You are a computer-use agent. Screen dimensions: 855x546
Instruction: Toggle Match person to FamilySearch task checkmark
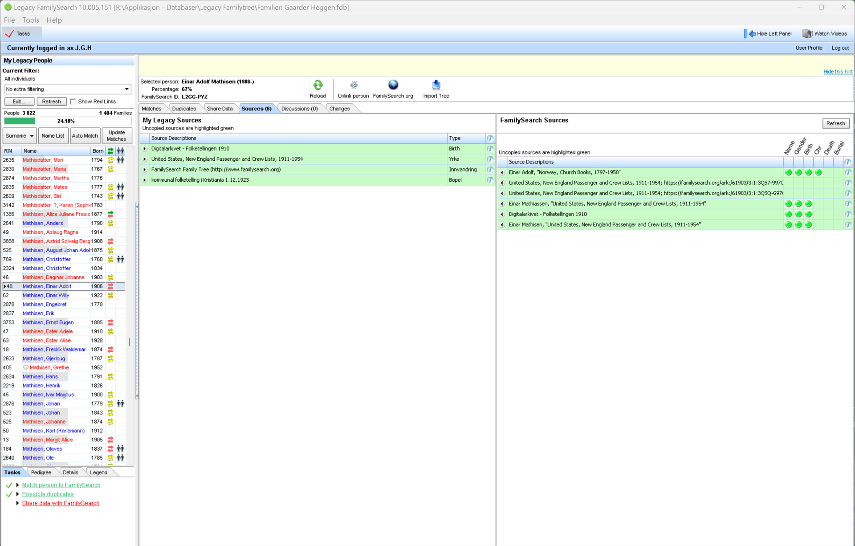(x=9, y=485)
